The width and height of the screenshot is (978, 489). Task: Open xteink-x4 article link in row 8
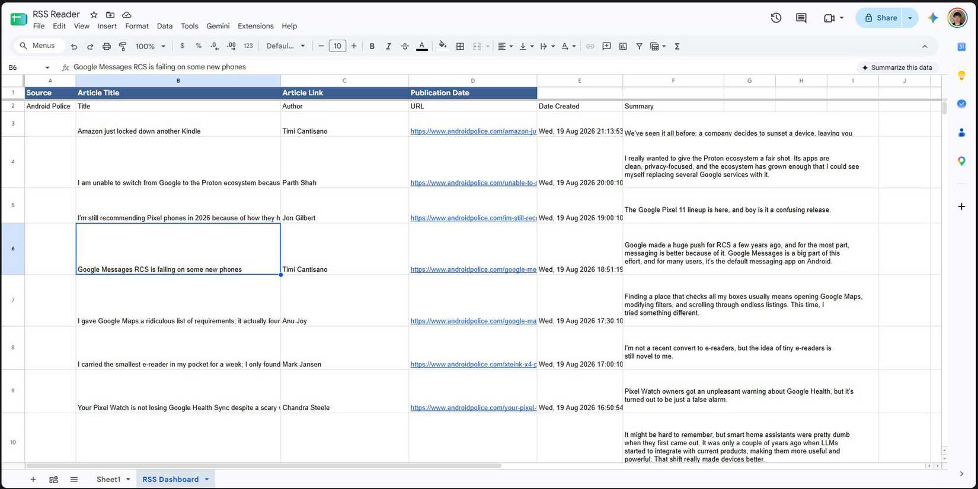[473, 365]
